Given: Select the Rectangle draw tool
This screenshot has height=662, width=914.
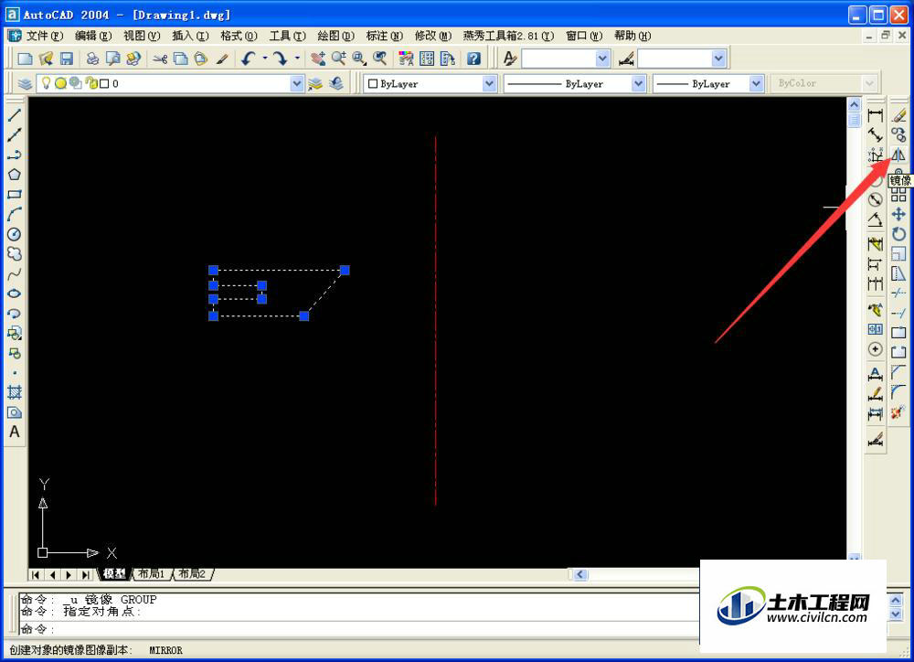Looking at the screenshot, I should click(15, 194).
